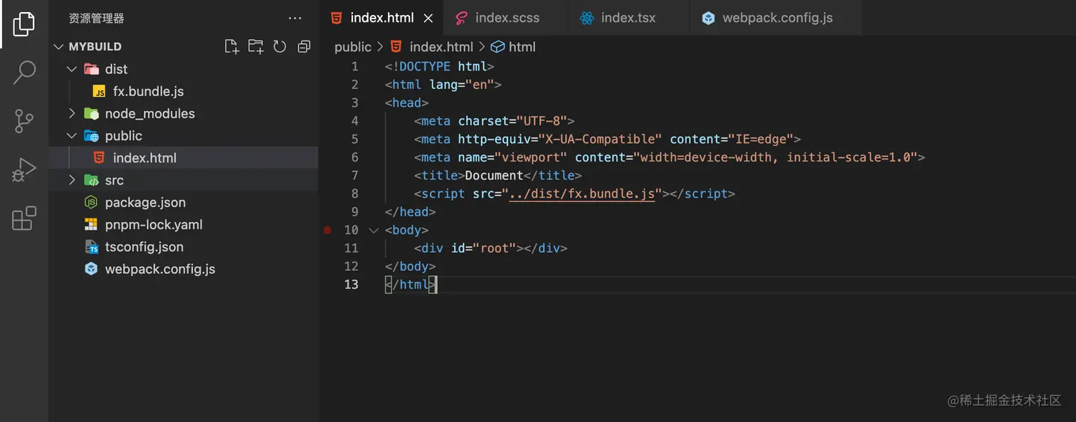This screenshot has width=1076, height=422.
Task: Click the html symbol icon in breadcrumb
Action: coord(497,47)
